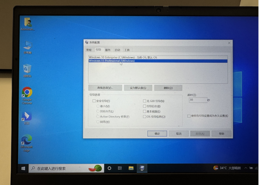The width and height of the screenshot is (259, 185).
Task: Click the watermelon search highlight icon
Action: tap(96, 169)
